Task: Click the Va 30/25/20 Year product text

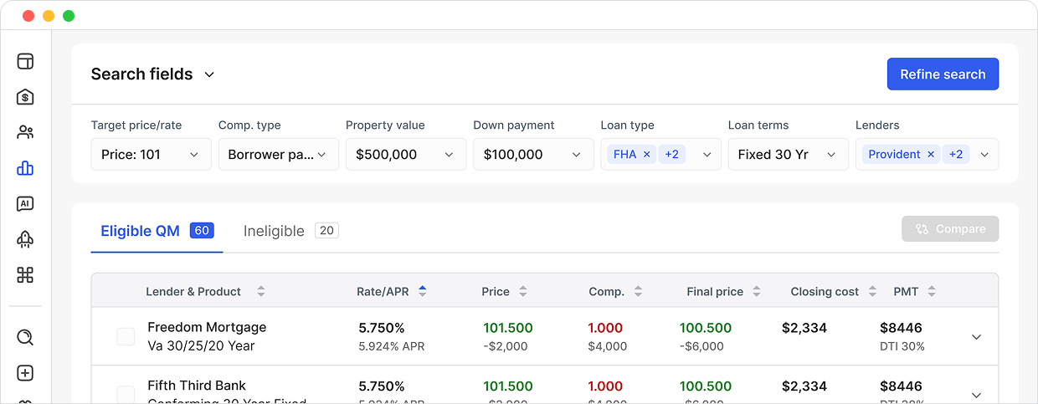Action: (x=201, y=345)
